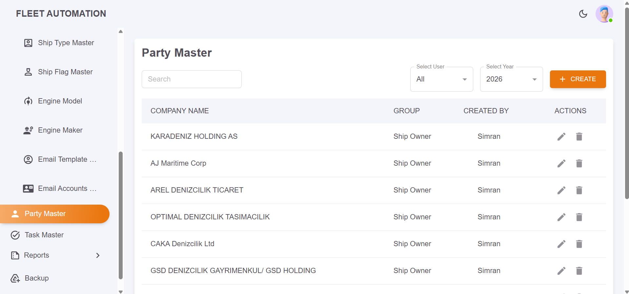Click the Backup icon in the sidebar
The height and width of the screenshot is (294, 629).
click(x=15, y=278)
